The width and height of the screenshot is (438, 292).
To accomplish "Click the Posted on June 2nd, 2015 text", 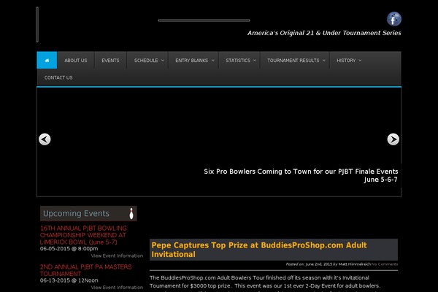I will (309, 264).
